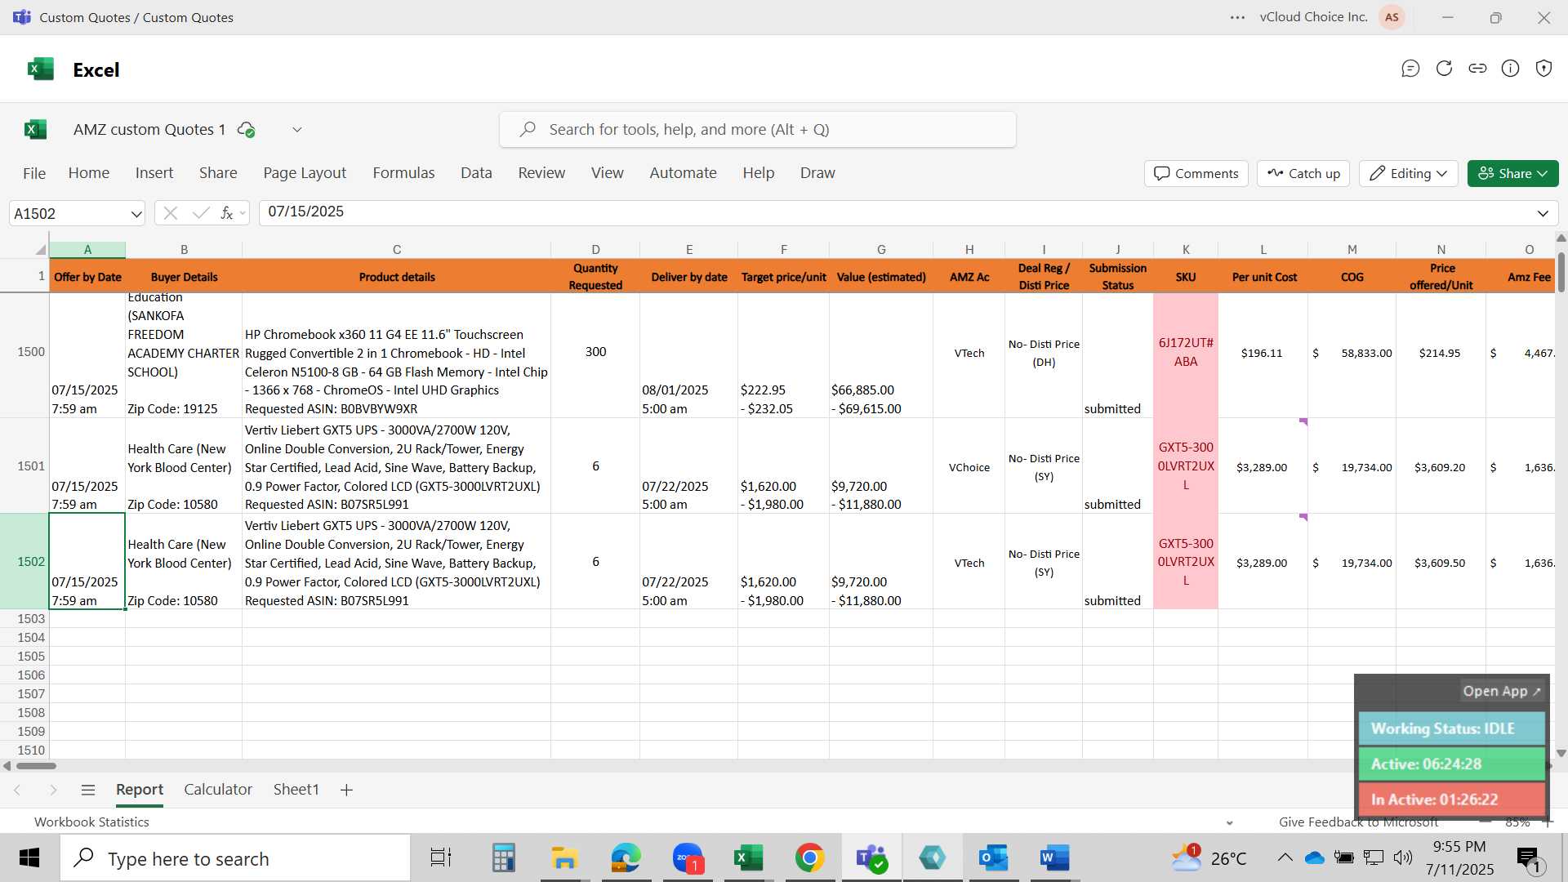Add a new sheet with plus icon
This screenshot has width=1568, height=882.
click(346, 790)
